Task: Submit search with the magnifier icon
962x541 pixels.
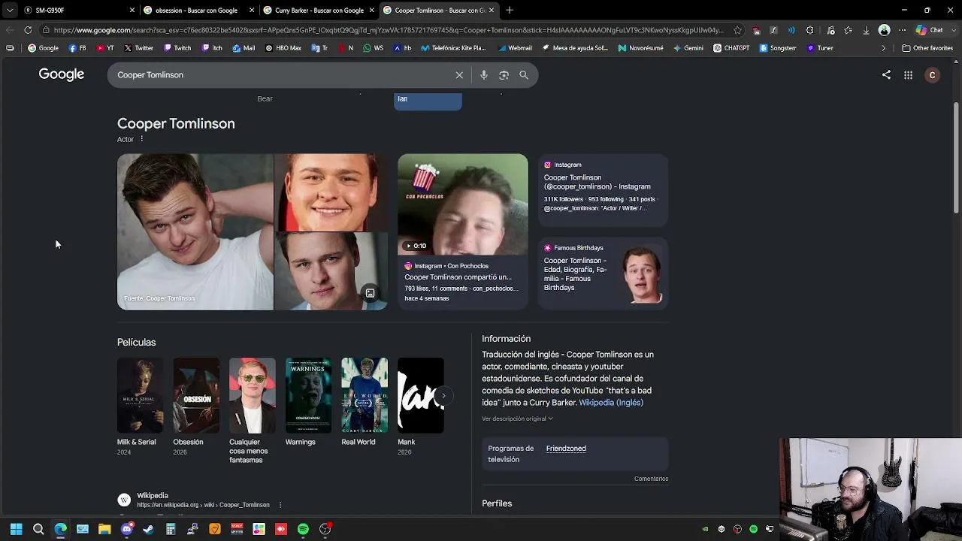Action: click(524, 75)
